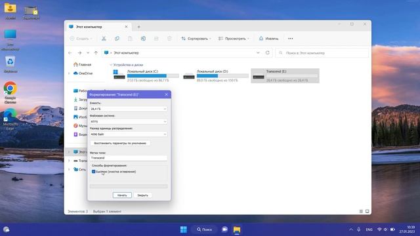This screenshot has width=420, height=236.
Task: Expand the address bar history dropdown
Action: (x=258, y=52)
